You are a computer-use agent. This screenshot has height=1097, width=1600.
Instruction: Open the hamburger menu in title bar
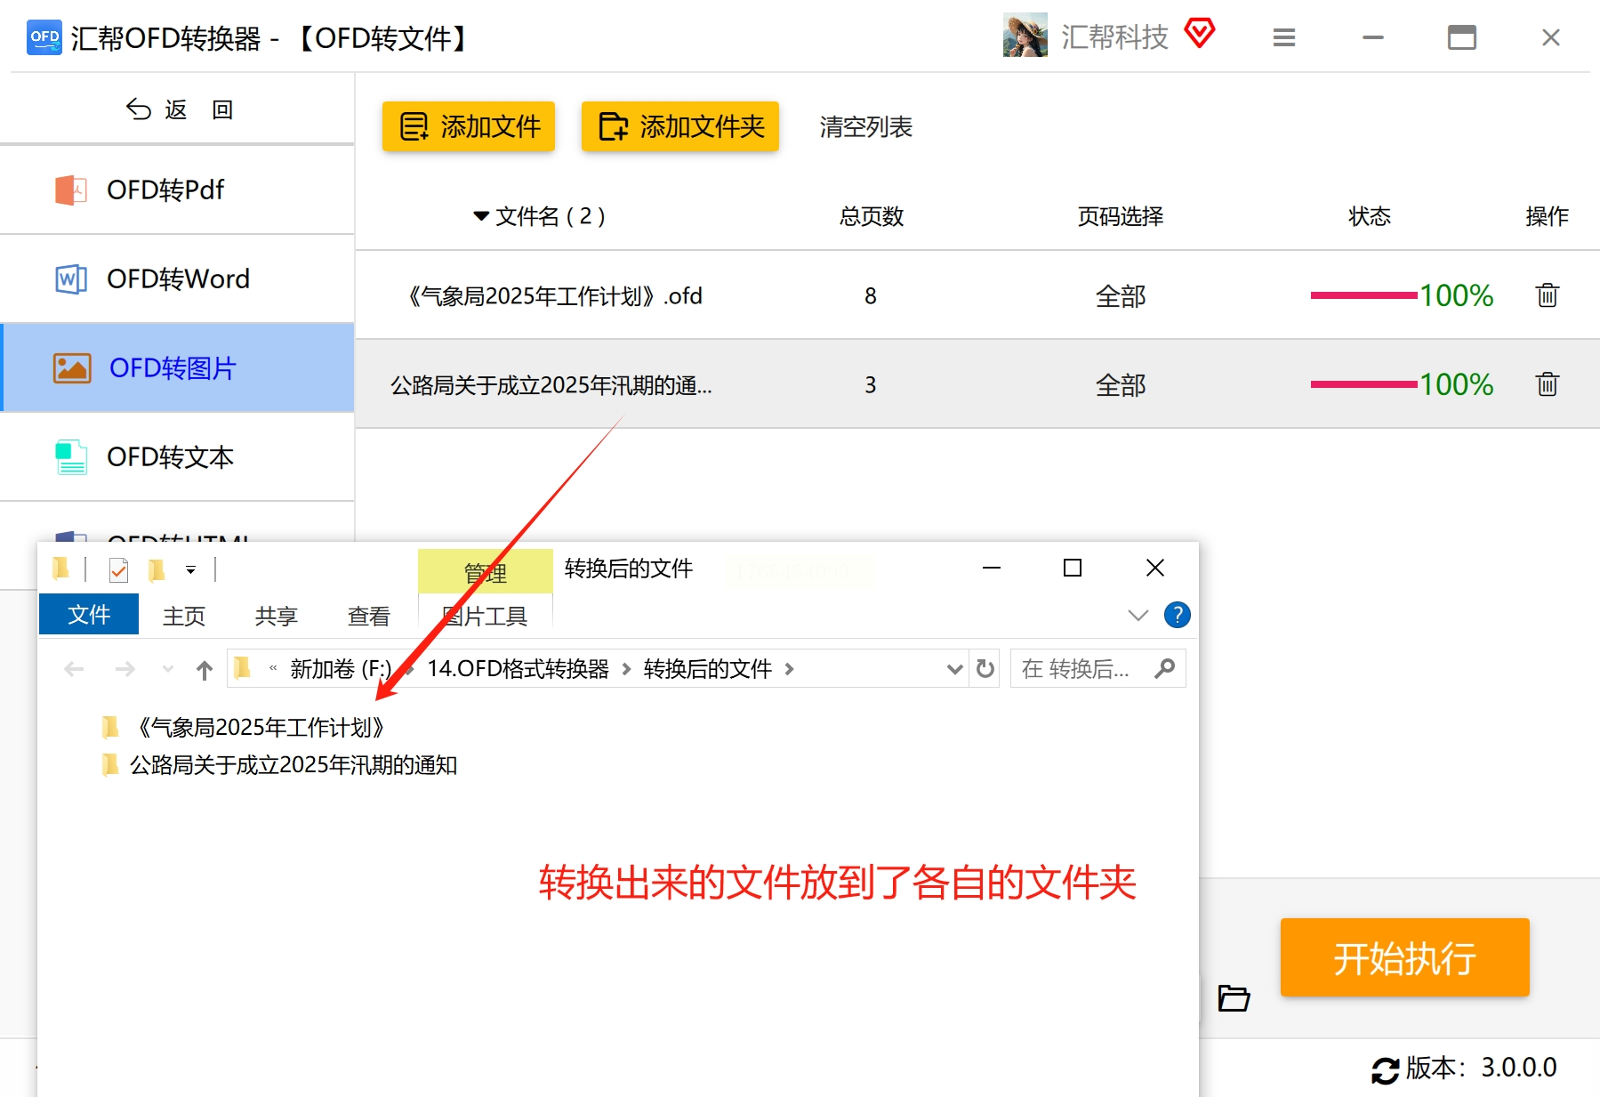pyautogui.click(x=1283, y=37)
